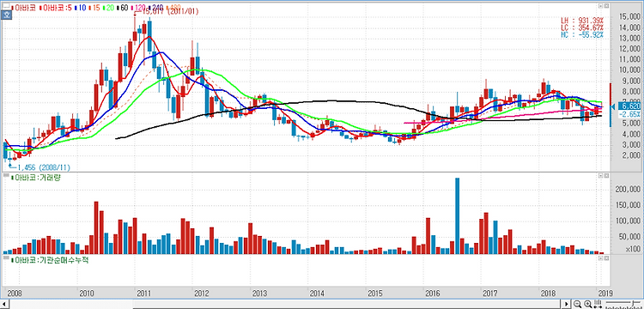
Task: Maximize the price chart pane
Action: click(x=600, y=6)
